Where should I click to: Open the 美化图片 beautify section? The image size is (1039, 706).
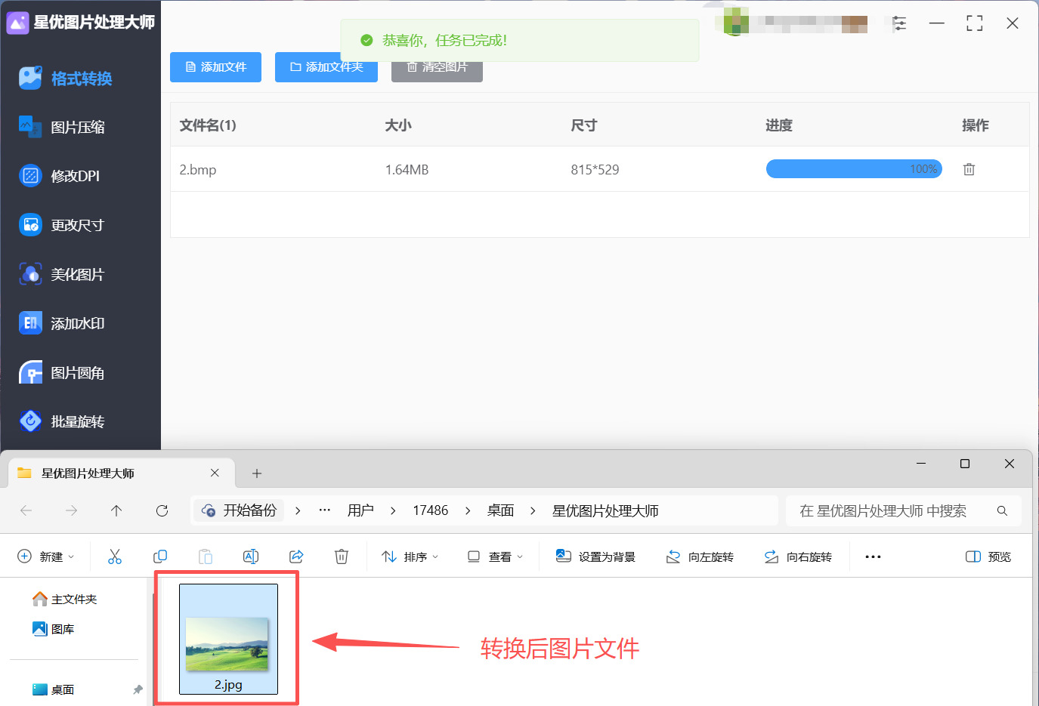click(x=61, y=274)
